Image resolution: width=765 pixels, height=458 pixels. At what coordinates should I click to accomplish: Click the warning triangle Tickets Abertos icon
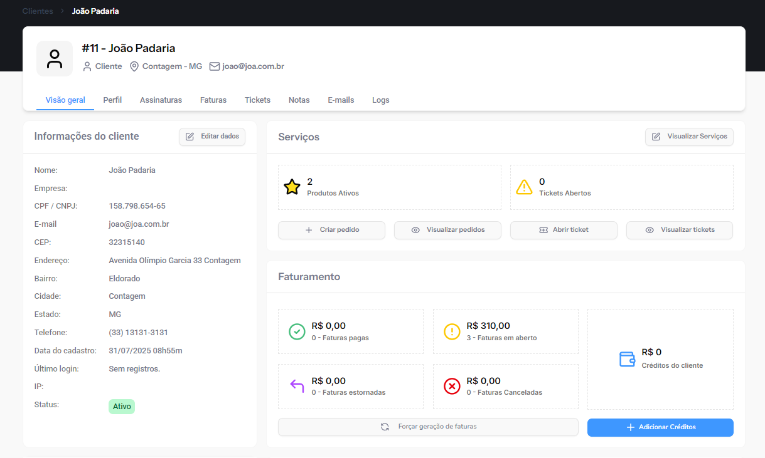click(x=524, y=187)
